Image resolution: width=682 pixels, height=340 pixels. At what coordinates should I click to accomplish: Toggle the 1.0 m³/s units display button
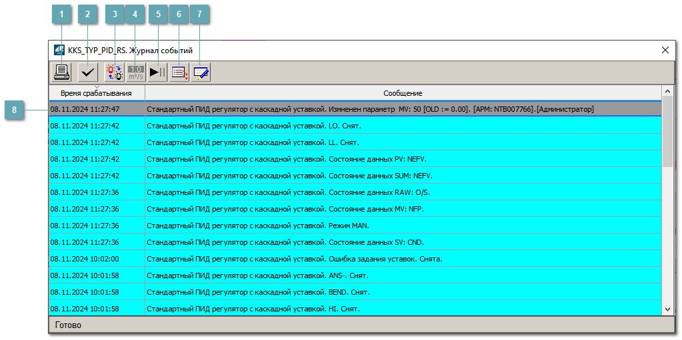(136, 73)
